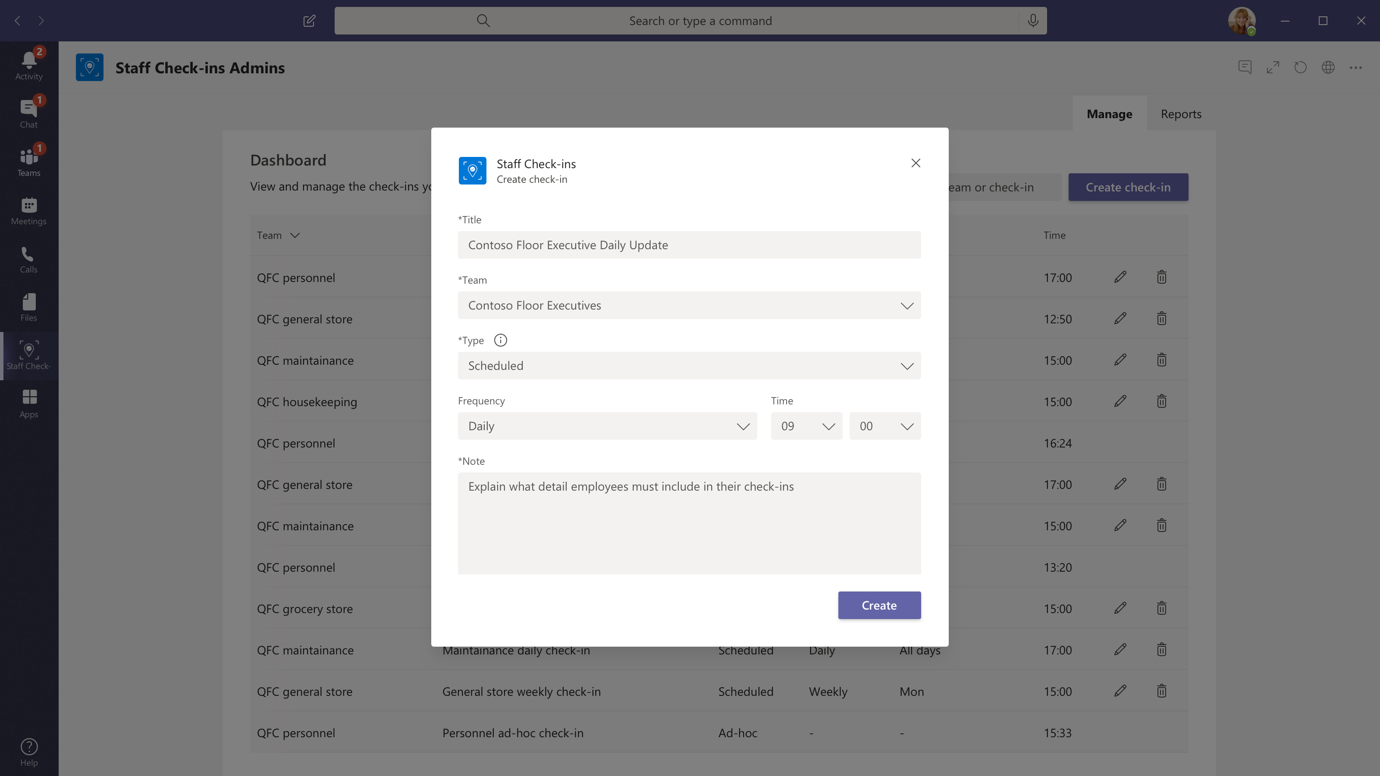Expand the Frequency dropdown set to Daily
The height and width of the screenshot is (776, 1380).
[607, 426]
